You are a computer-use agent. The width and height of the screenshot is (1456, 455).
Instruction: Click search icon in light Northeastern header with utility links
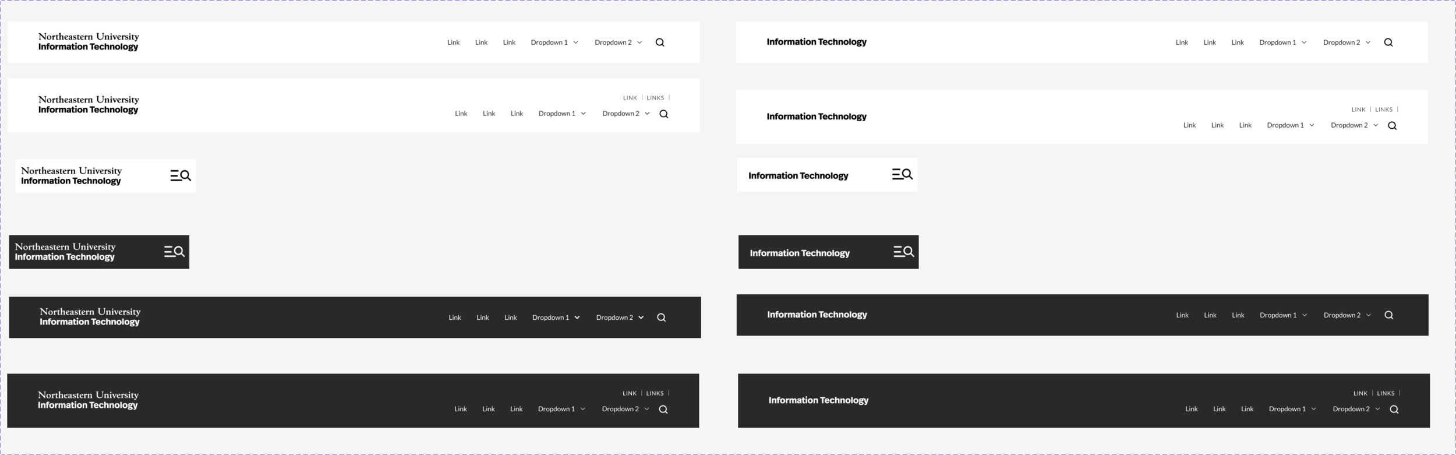pos(664,114)
